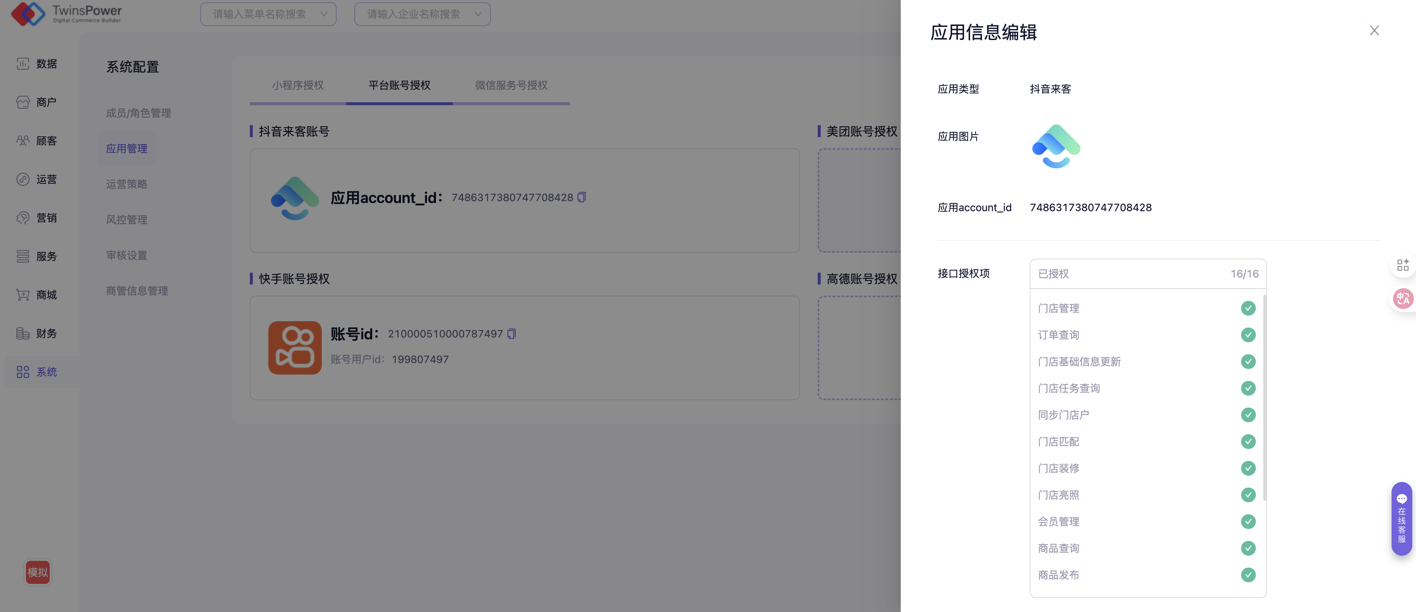1416x612 pixels.
Task: Open 成员/角色管理 in system config menu
Action: [x=139, y=113]
